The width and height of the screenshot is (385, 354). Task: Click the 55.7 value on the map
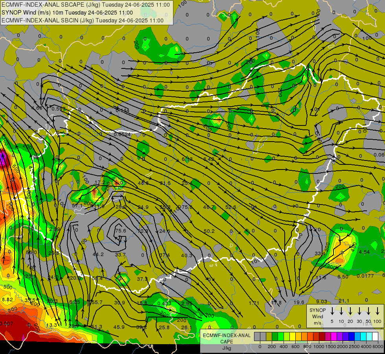(x=97, y=302)
